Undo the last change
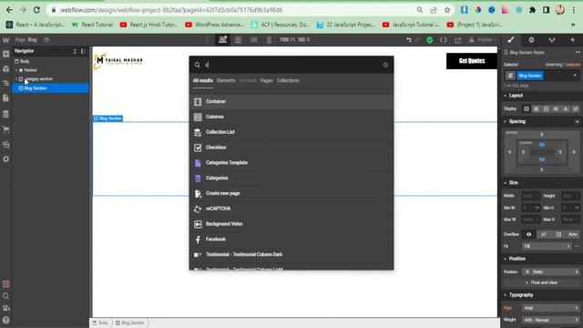 409,40
